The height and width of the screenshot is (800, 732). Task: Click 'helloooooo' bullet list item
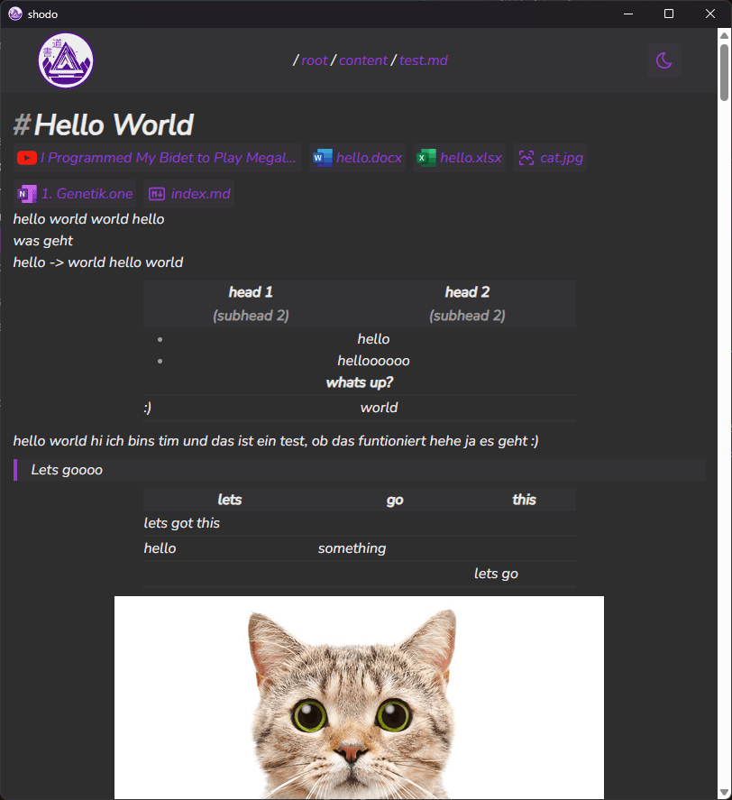point(373,361)
